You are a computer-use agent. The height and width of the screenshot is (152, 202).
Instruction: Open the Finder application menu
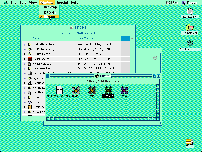click(x=190, y=2)
